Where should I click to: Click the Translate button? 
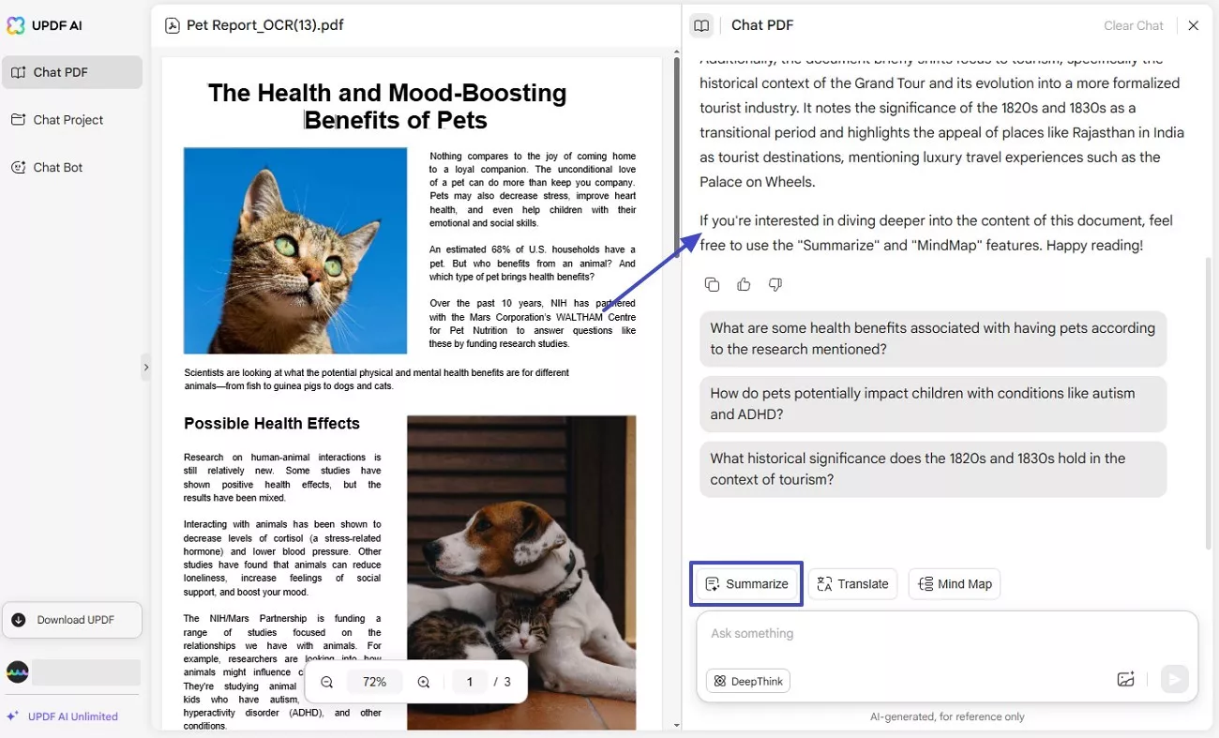(x=853, y=584)
